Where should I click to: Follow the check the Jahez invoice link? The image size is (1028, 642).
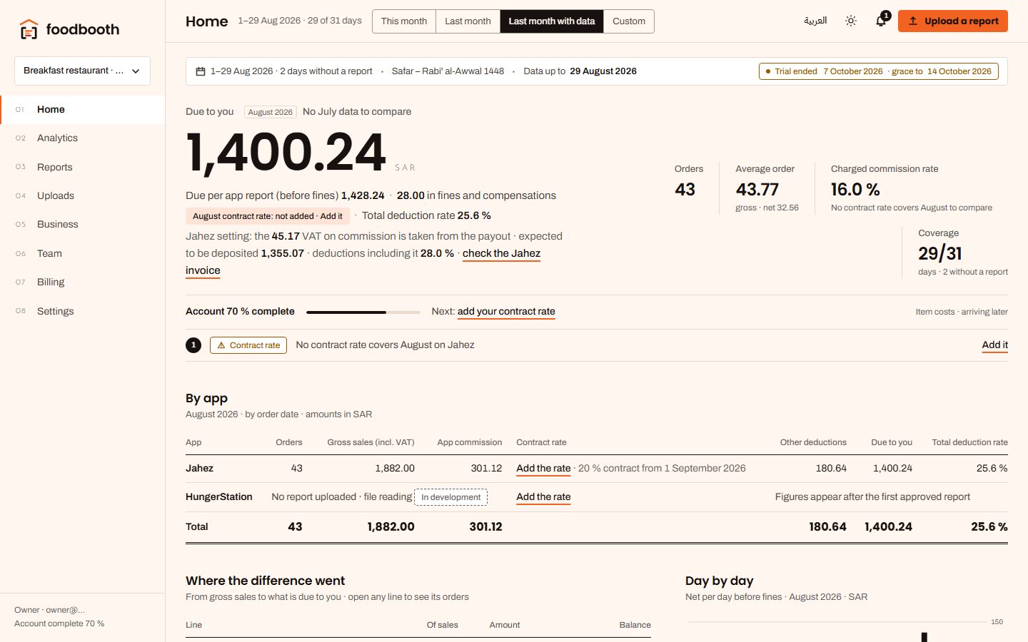[501, 253]
